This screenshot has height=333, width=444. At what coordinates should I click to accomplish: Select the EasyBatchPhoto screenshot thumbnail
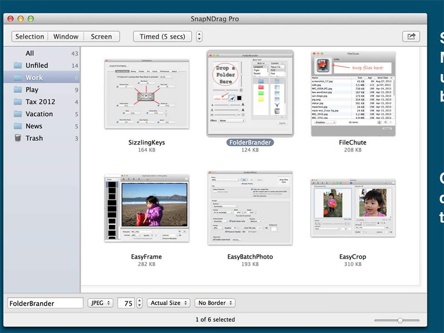tap(250, 208)
